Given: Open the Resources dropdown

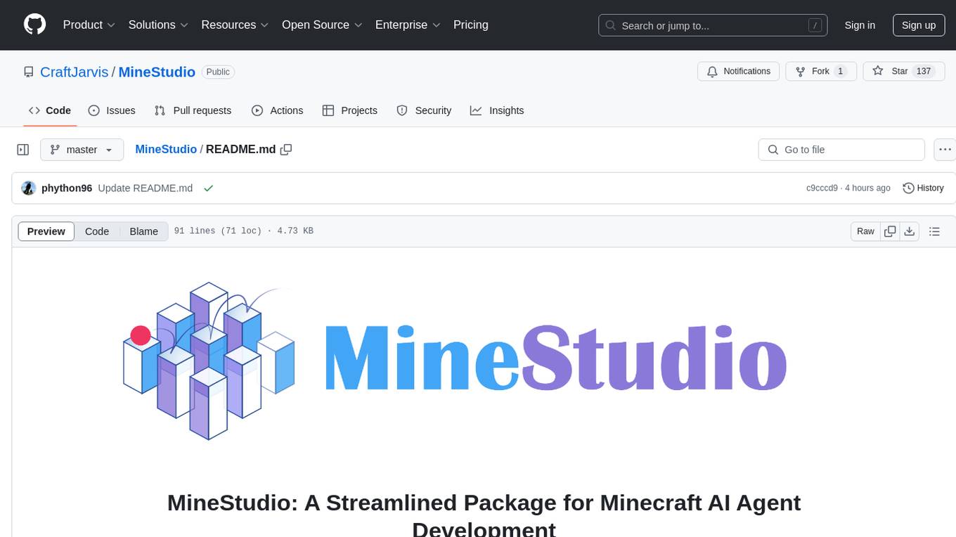Looking at the screenshot, I should (x=235, y=25).
